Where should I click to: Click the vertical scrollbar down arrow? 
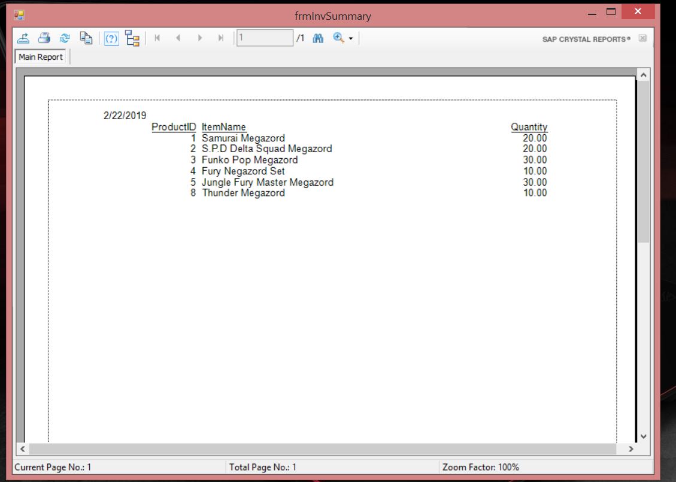(x=644, y=436)
